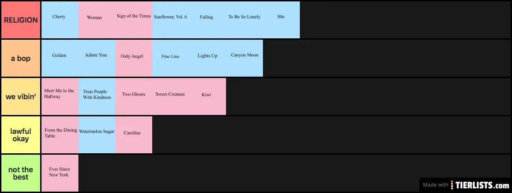Click the Cherry song tile
The image size is (512, 193).
click(x=60, y=20)
